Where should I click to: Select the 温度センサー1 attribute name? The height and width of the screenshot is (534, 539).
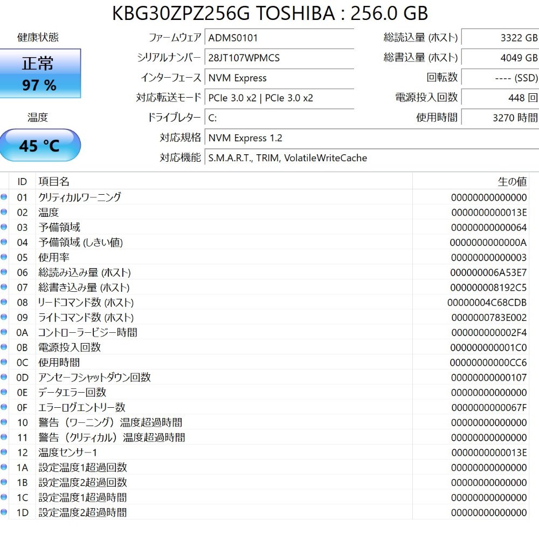coord(68,453)
